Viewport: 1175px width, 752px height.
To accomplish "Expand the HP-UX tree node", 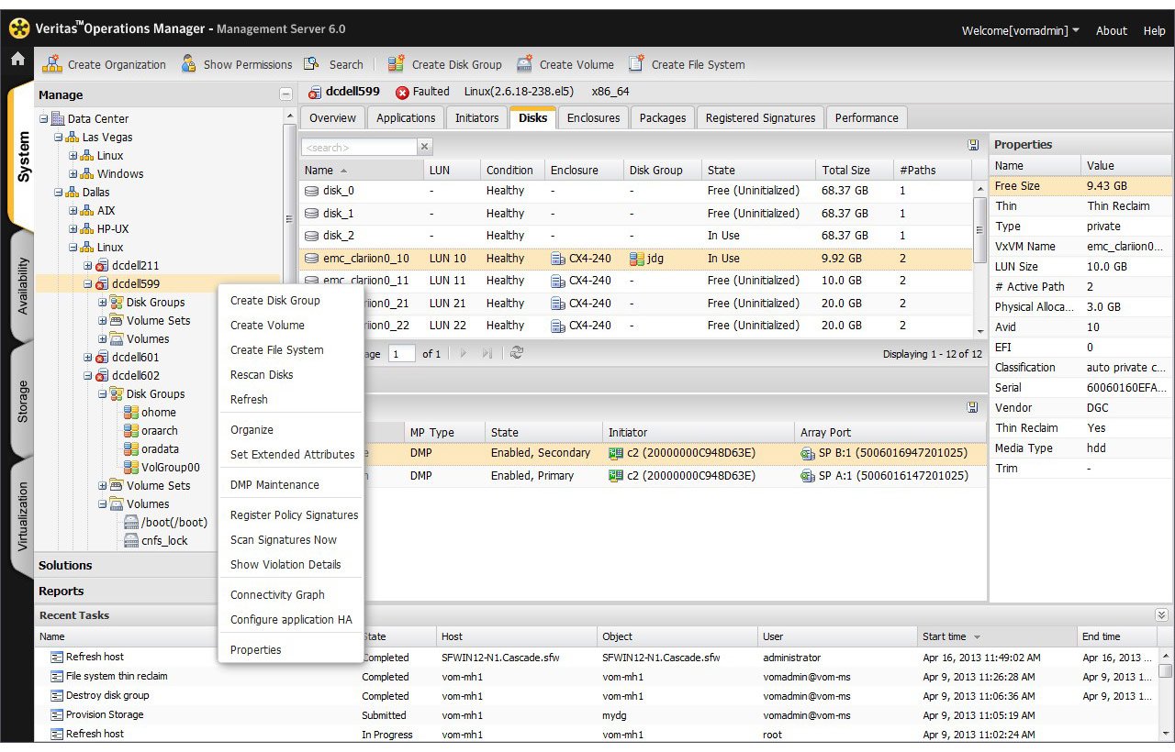I will coord(73,229).
